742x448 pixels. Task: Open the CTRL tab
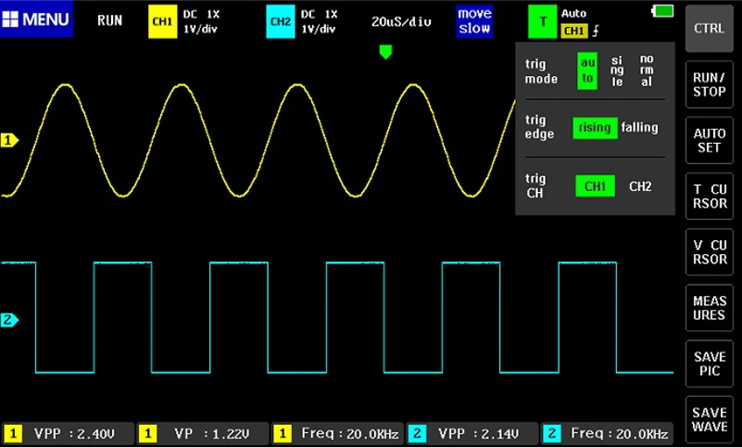[x=709, y=29]
